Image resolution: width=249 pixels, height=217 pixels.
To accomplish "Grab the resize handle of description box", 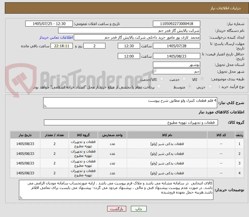I will point(45,106).
